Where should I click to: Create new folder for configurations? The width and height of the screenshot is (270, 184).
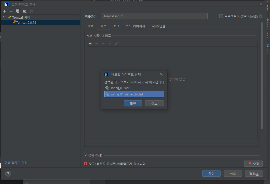pos(25,11)
